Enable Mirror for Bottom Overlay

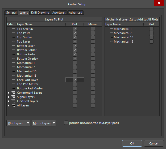tap(93, 59)
